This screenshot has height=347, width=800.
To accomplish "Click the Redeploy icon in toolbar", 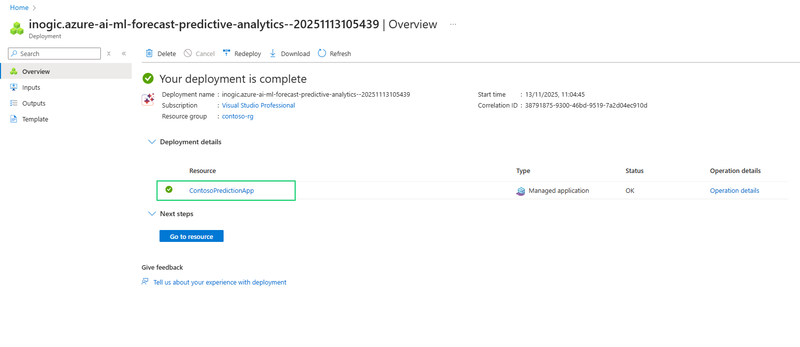I will point(227,53).
